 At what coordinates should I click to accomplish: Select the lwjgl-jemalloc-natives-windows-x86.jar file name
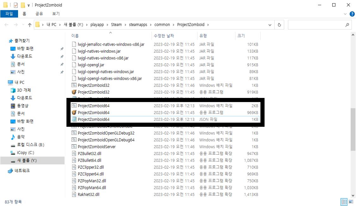click(x=111, y=44)
